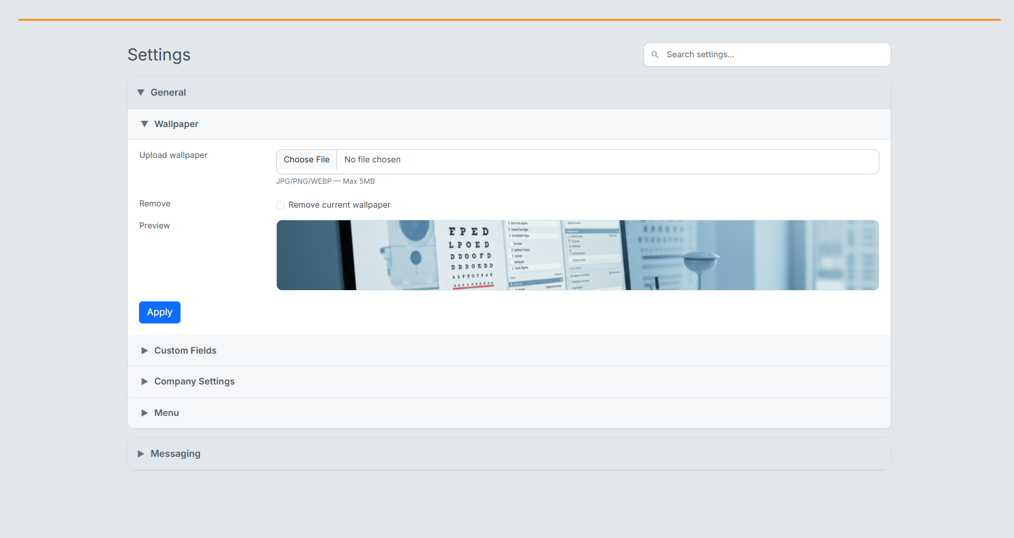Expand Messaging using its triangle icon

141,454
